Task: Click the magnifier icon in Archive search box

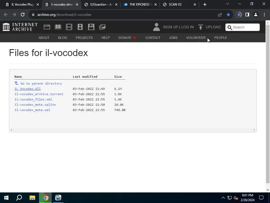Action: tap(230, 27)
